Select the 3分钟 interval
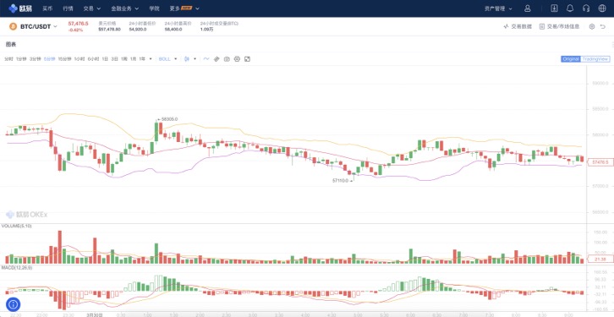 (36, 59)
